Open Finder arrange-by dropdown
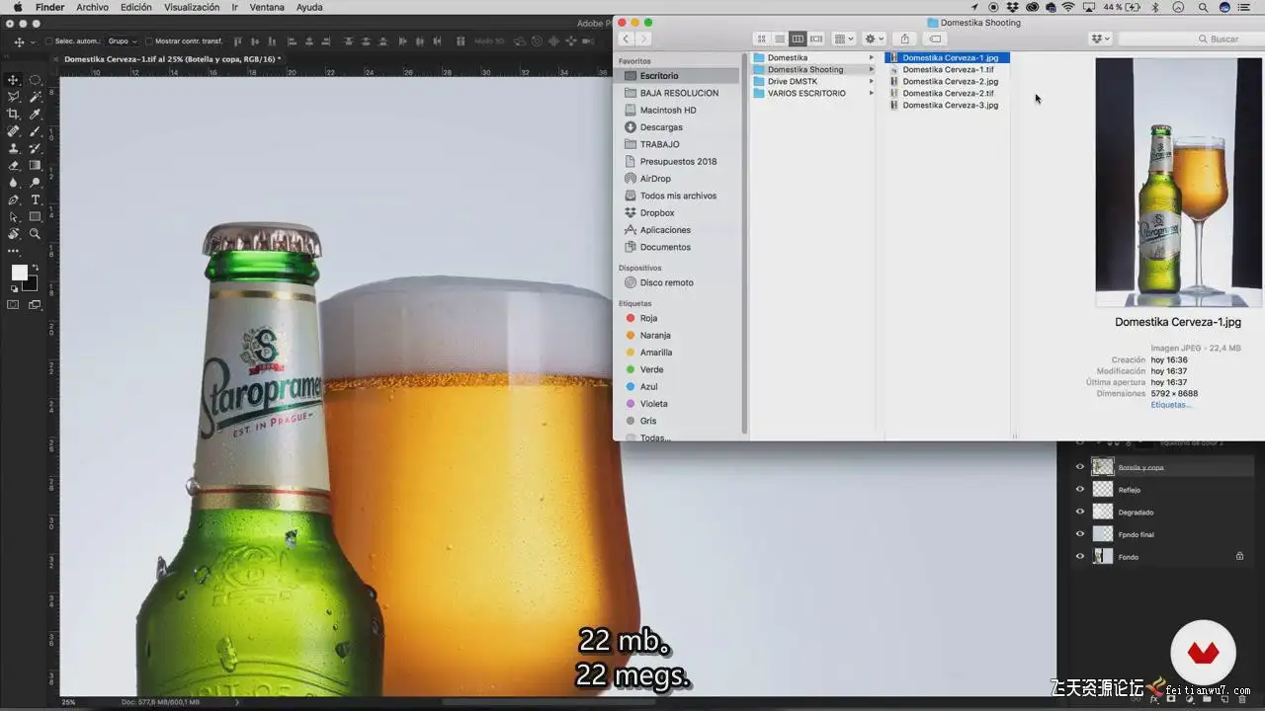Image resolution: width=1265 pixels, height=711 pixels. click(x=844, y=39)
